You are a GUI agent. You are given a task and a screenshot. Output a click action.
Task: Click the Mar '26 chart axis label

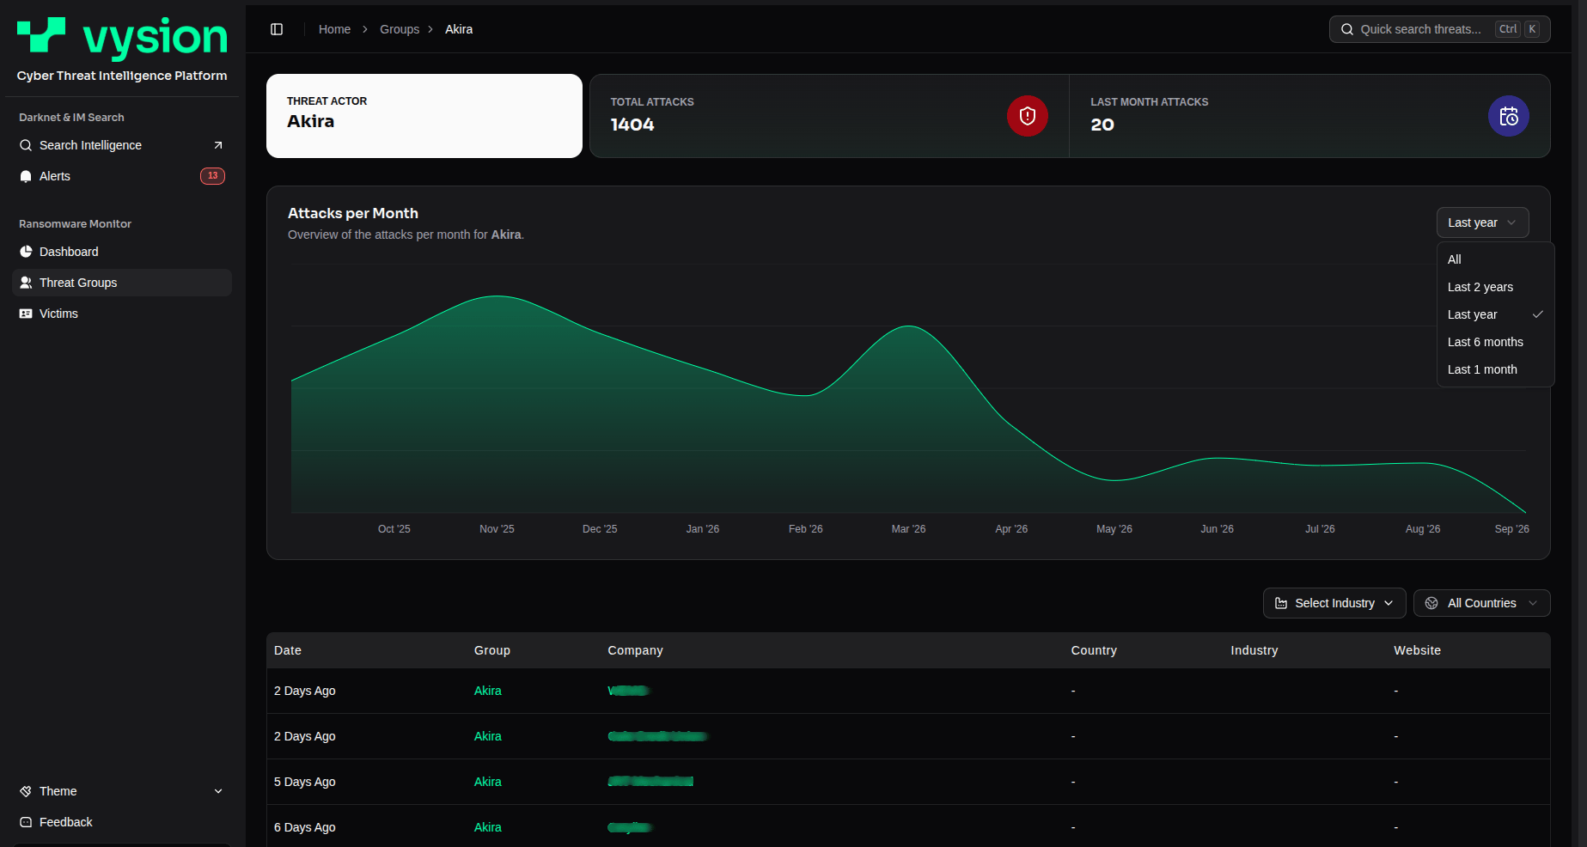(x=908, y=529)
